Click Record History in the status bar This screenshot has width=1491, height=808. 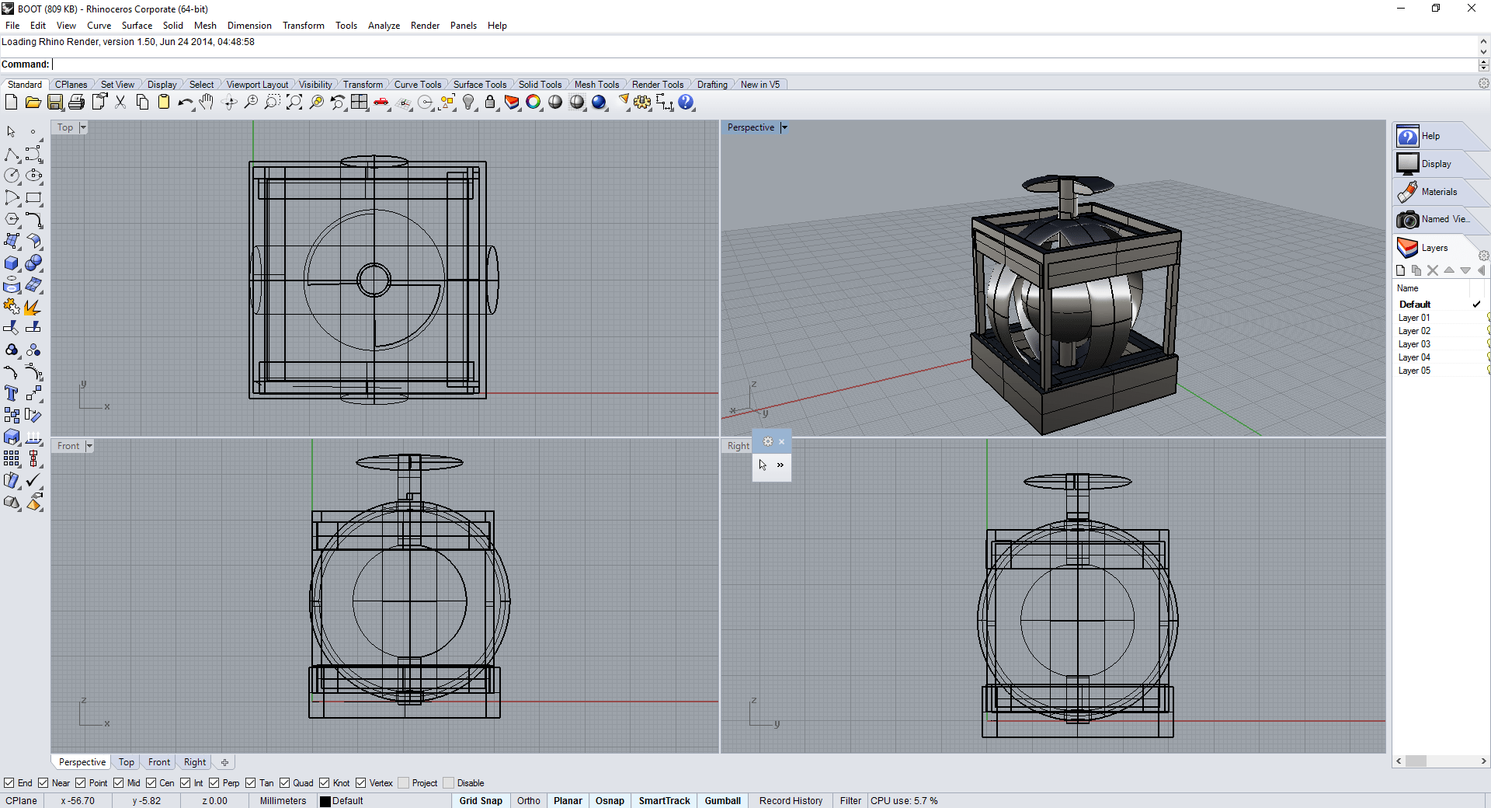(x=791, y=801)
